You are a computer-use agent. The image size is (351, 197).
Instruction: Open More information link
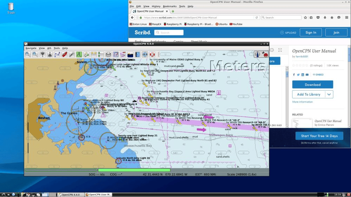click(x=303, y=102)
